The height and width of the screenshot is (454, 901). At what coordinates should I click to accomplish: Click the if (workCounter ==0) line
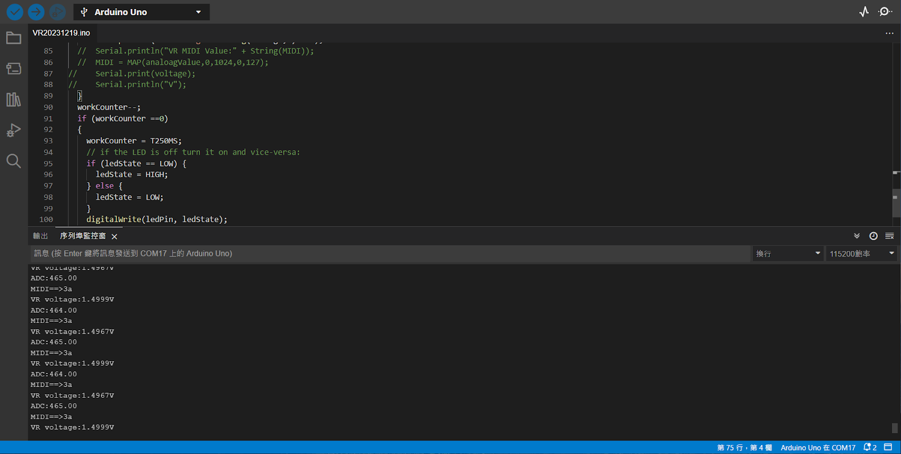coord(123,119)
